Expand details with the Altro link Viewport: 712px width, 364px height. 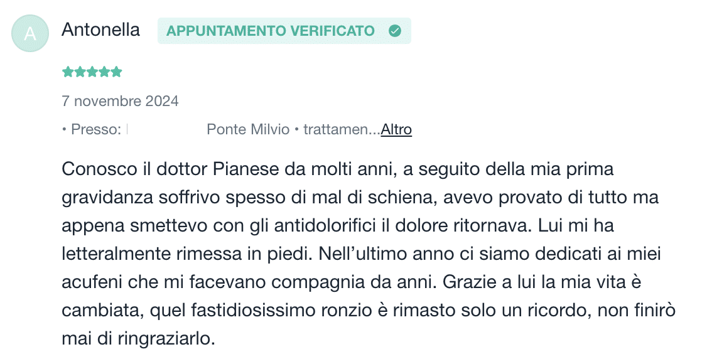(396, 130)
